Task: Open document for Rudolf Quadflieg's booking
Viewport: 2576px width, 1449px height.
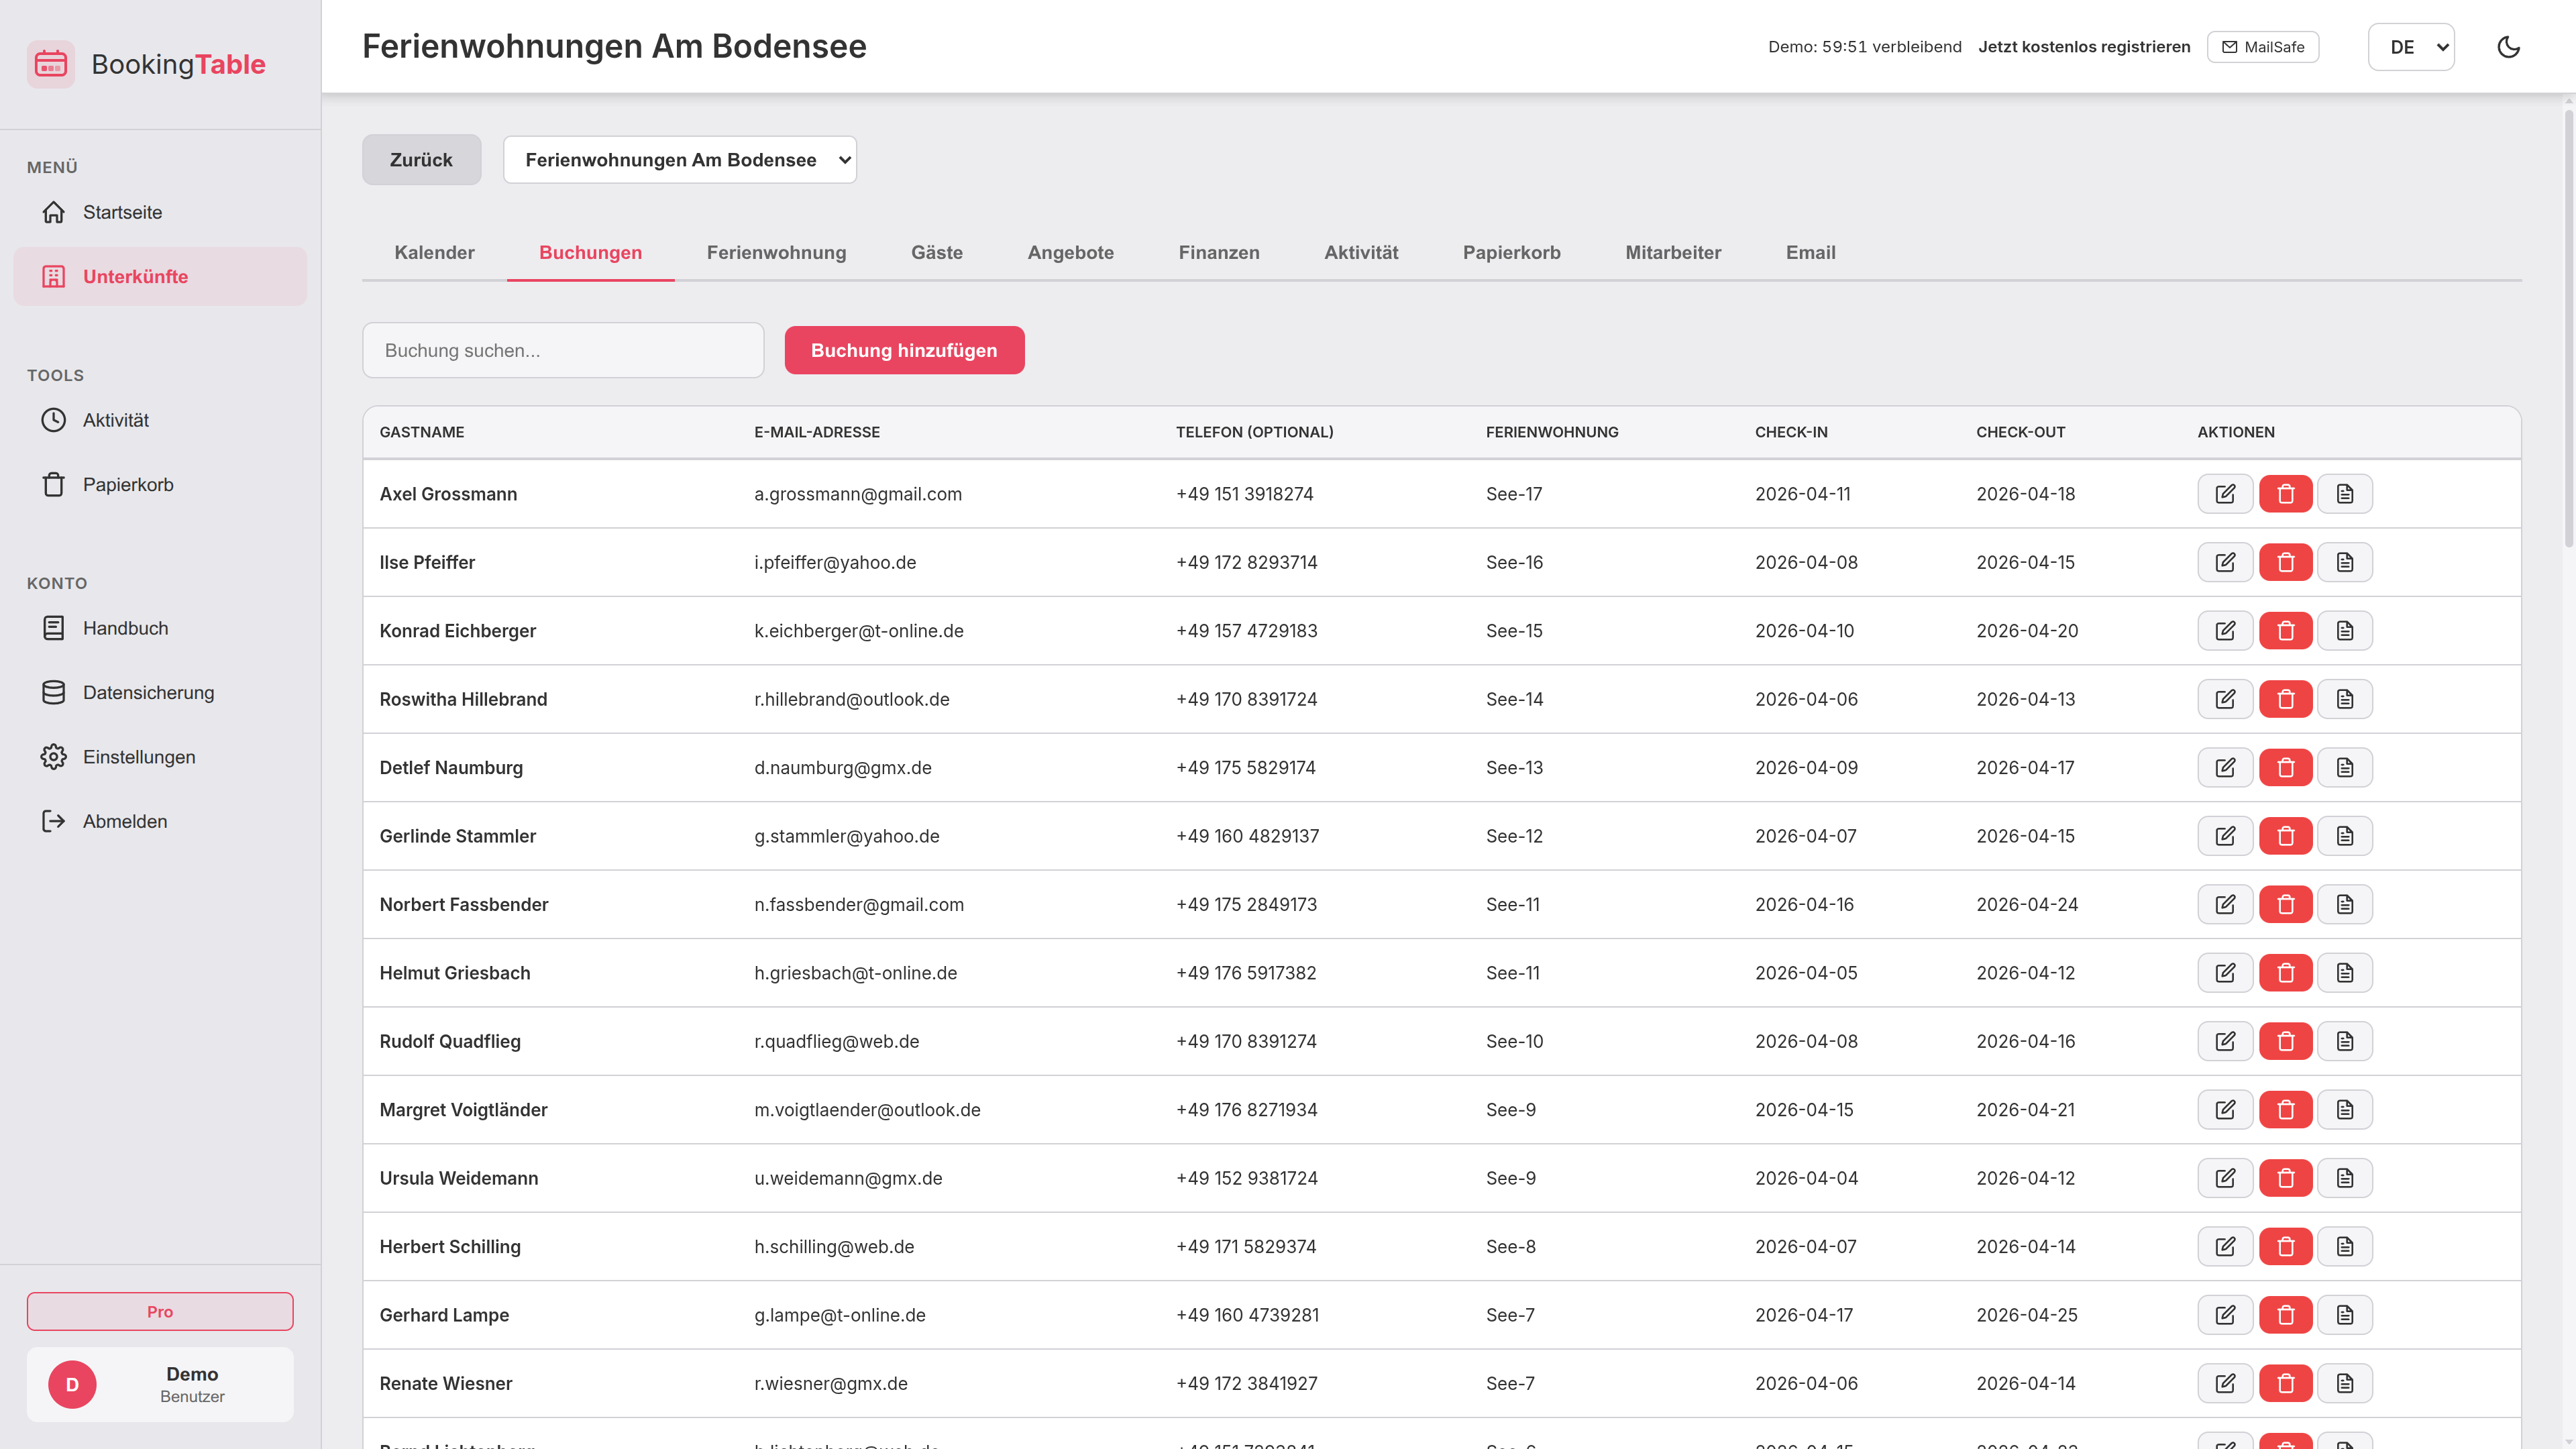Action: [2345, 1041]
